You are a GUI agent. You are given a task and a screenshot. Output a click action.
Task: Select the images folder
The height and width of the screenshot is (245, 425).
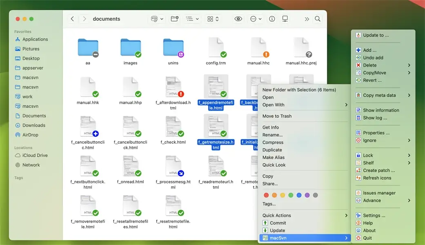[x=131, y=51]
